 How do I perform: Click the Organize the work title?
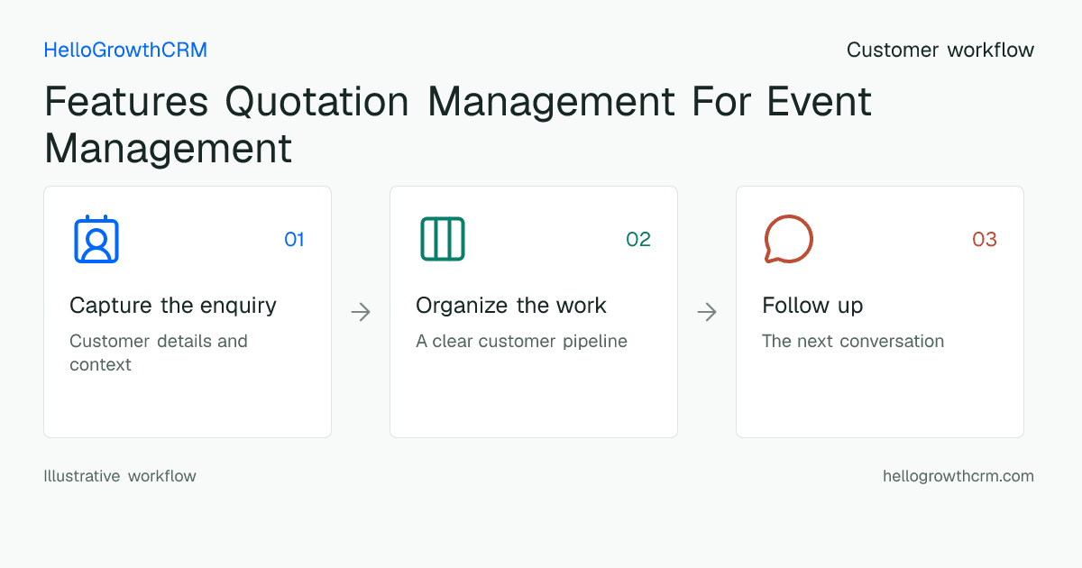coord(511,306)
